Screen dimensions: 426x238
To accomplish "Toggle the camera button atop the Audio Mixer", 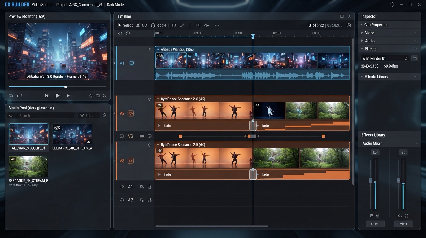I will click(375, 152).
